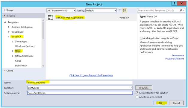Select Office/SharePoint template category

[x=24, y=56]
